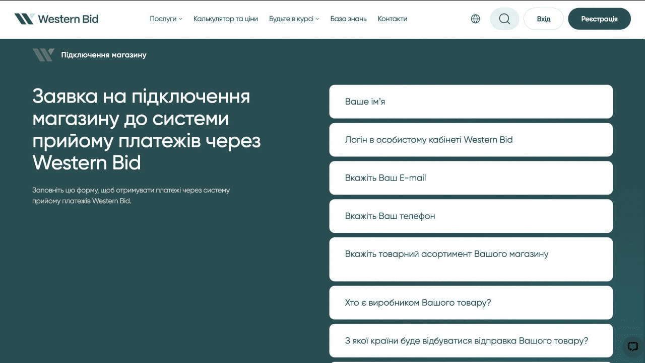Viewport: 645px width, 363px height.
Task: Open the Контакти page
Action: (392, 19)
